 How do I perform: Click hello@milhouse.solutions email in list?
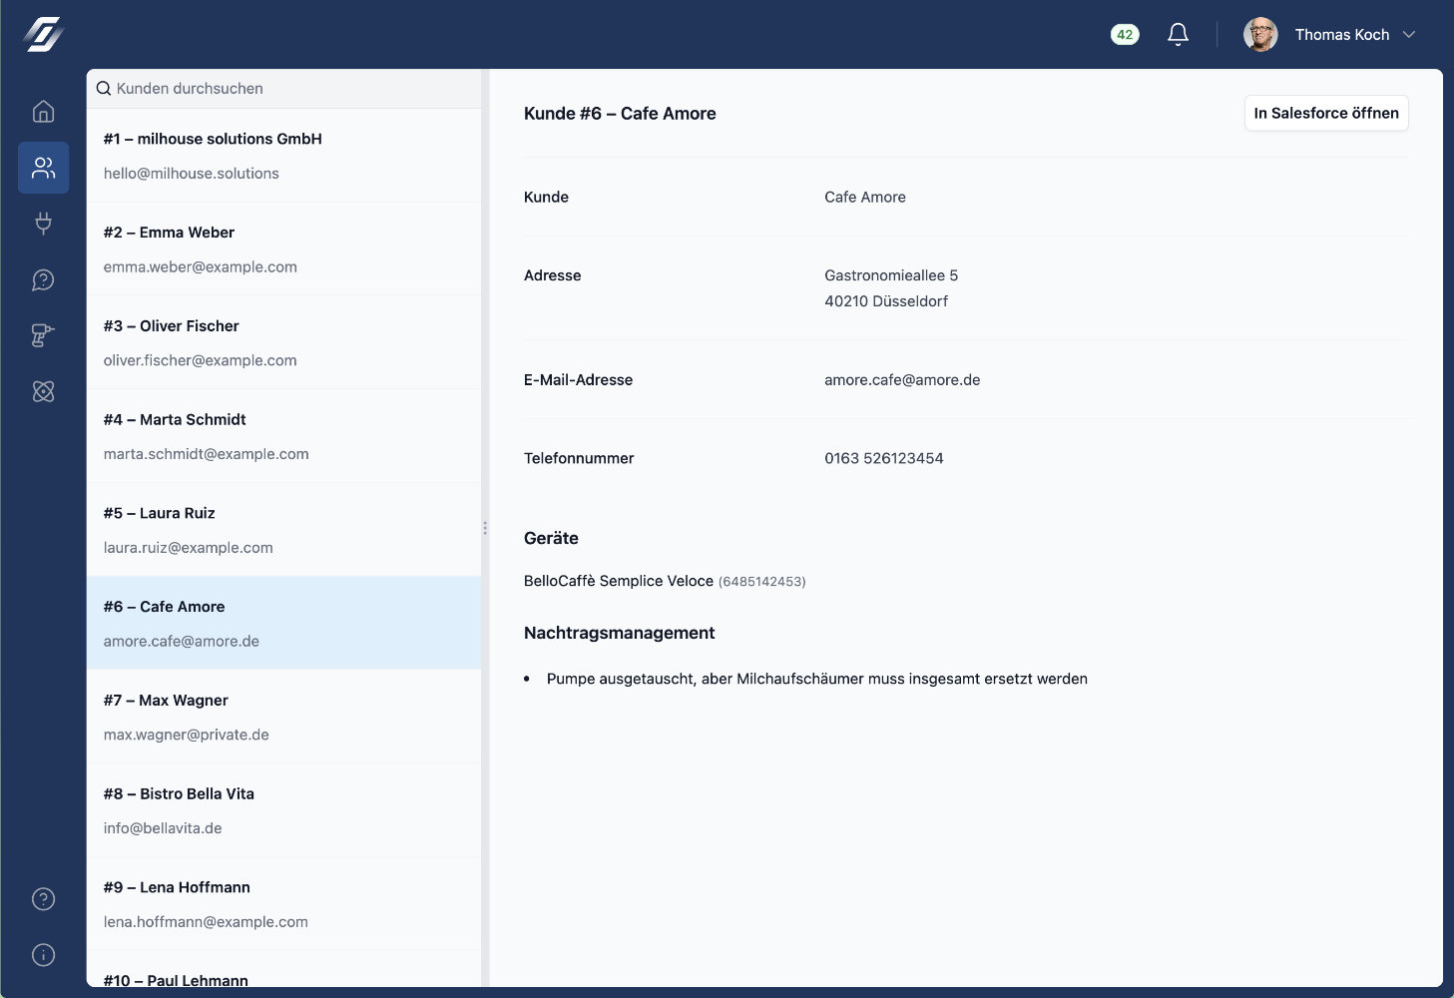point(192,174)
